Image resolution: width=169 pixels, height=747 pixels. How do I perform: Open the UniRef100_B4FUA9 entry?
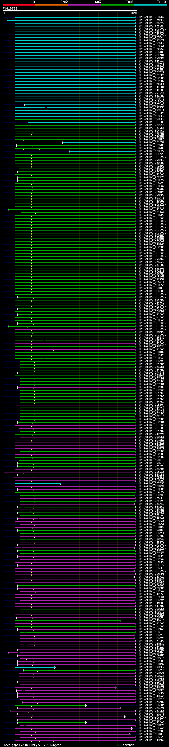pos(151,90)
